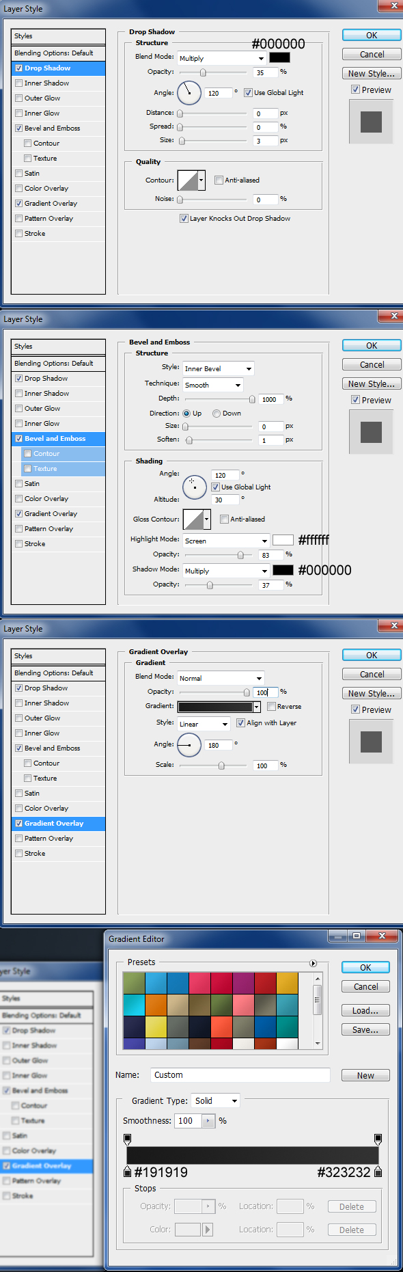Select the left opacity stop above gradient bar
Screen dimensions: 403x1272
pyautogui.click(x=127, y=1139)
